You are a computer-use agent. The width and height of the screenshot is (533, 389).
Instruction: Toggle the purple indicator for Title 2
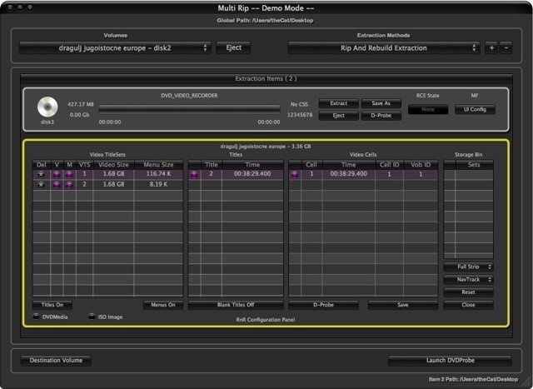tap(194, 174)
